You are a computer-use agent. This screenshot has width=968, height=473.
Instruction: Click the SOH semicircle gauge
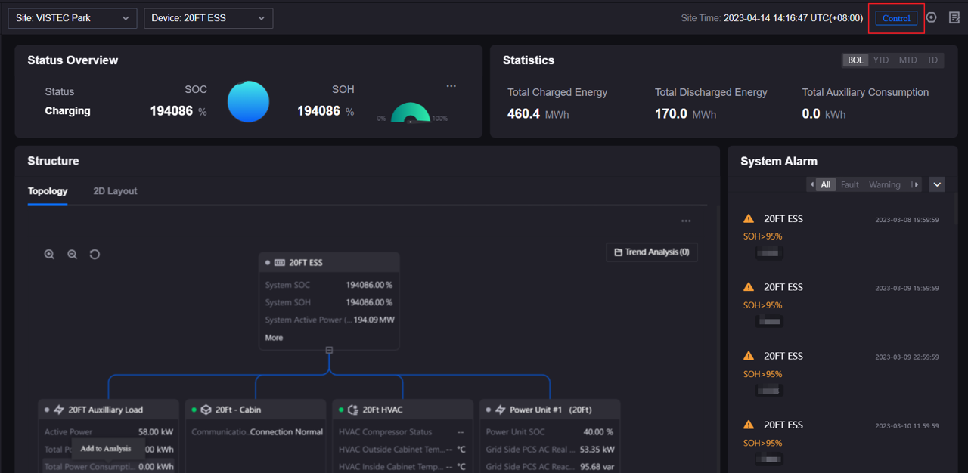(x=411, y=113)
